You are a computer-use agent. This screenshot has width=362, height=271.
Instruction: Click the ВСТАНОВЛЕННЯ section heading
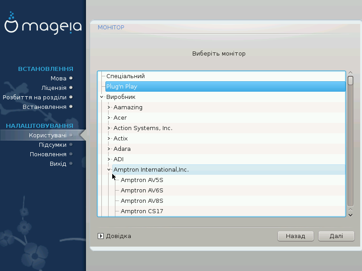(x=46, y=69)
